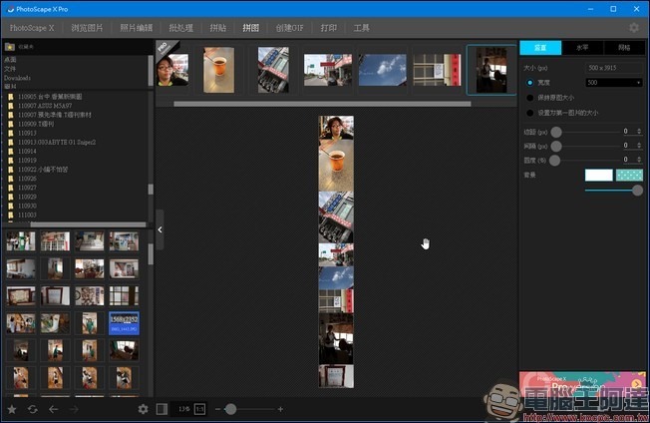Toggle the compare split view icon
The width and height of the screenshot is (650, 423).
pos(162,409)
